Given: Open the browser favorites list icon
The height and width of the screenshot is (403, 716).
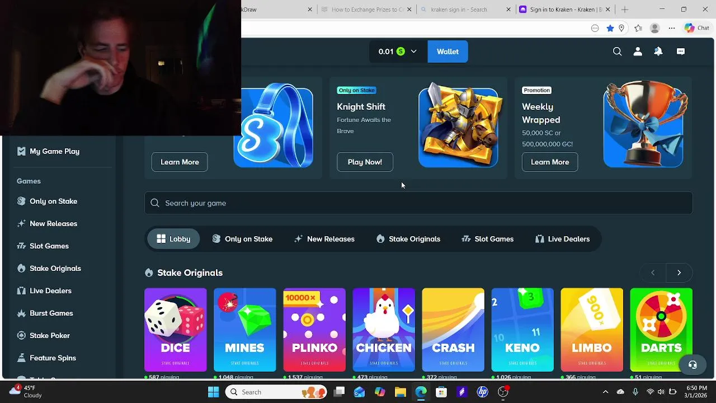Looking at the screenshot, I should [638, 28].
